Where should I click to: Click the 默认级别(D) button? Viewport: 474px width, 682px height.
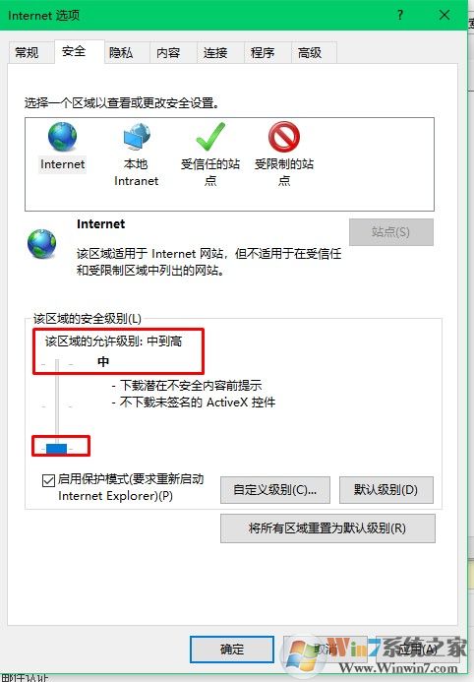(x=385, y=490)
